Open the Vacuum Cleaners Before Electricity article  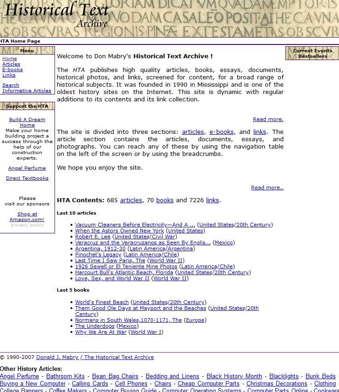point(135,225)
